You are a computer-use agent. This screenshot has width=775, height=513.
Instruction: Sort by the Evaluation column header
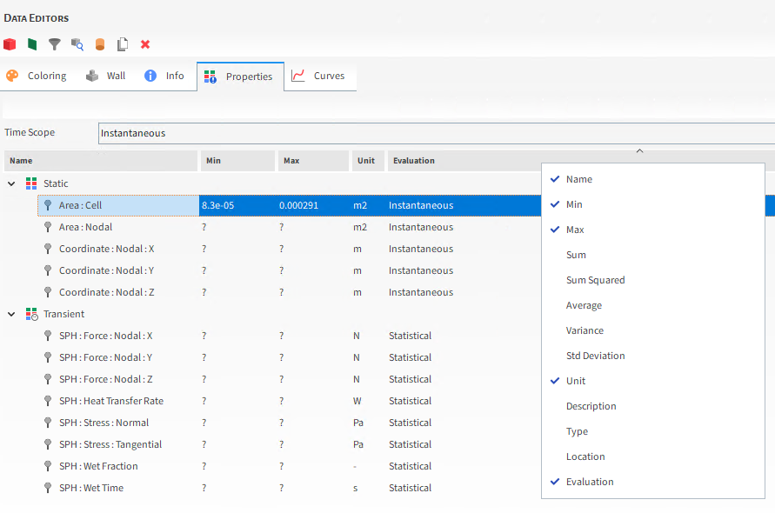click(464, 161)
